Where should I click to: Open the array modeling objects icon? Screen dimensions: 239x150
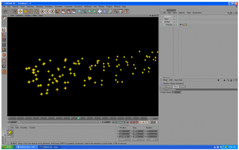[95, 11]
